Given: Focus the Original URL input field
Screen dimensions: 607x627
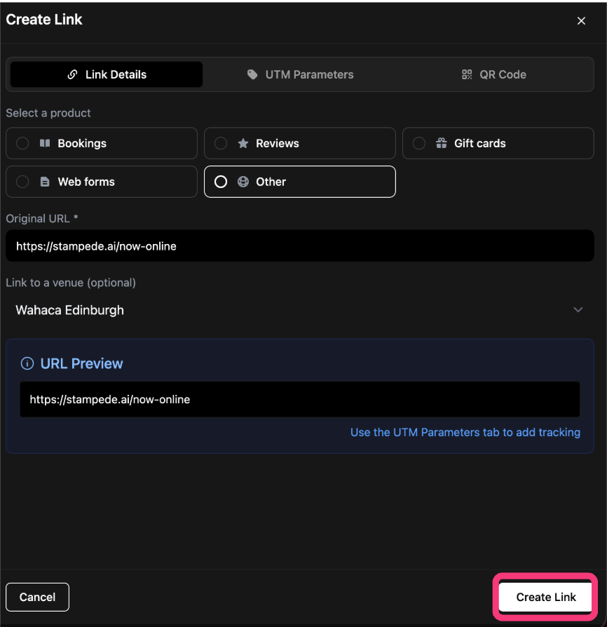Looking at the screenshot, I should (300, 246).
